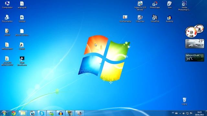Viewport: 207px width, 116px height.
Task: Open the clock showing 26/01/2013
Action: coord(199,113)
